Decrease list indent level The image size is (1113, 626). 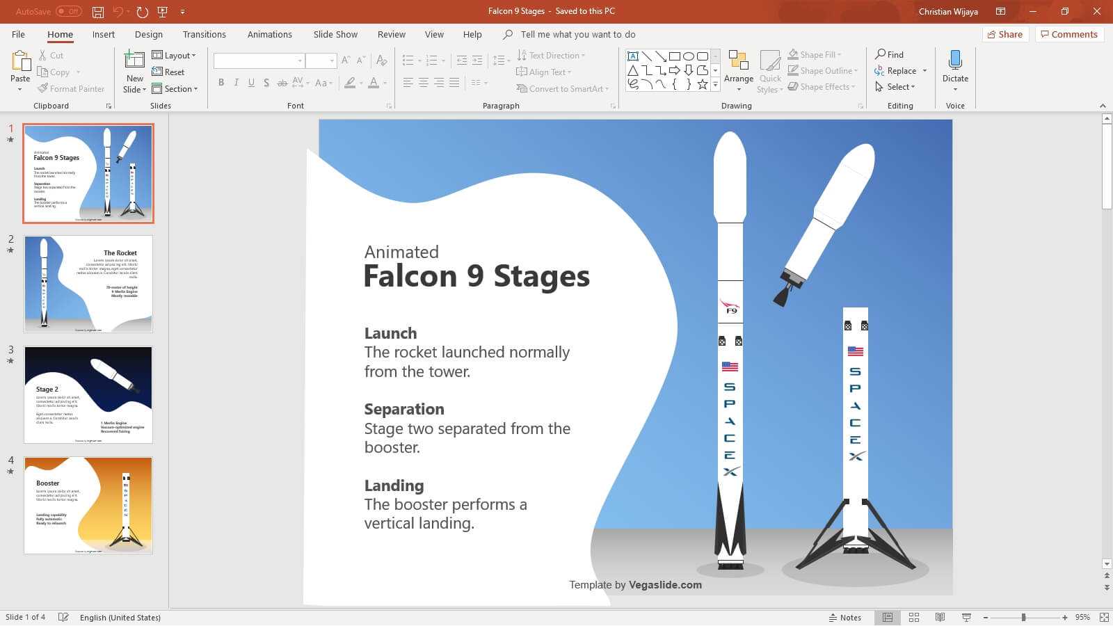pos(462,61)
